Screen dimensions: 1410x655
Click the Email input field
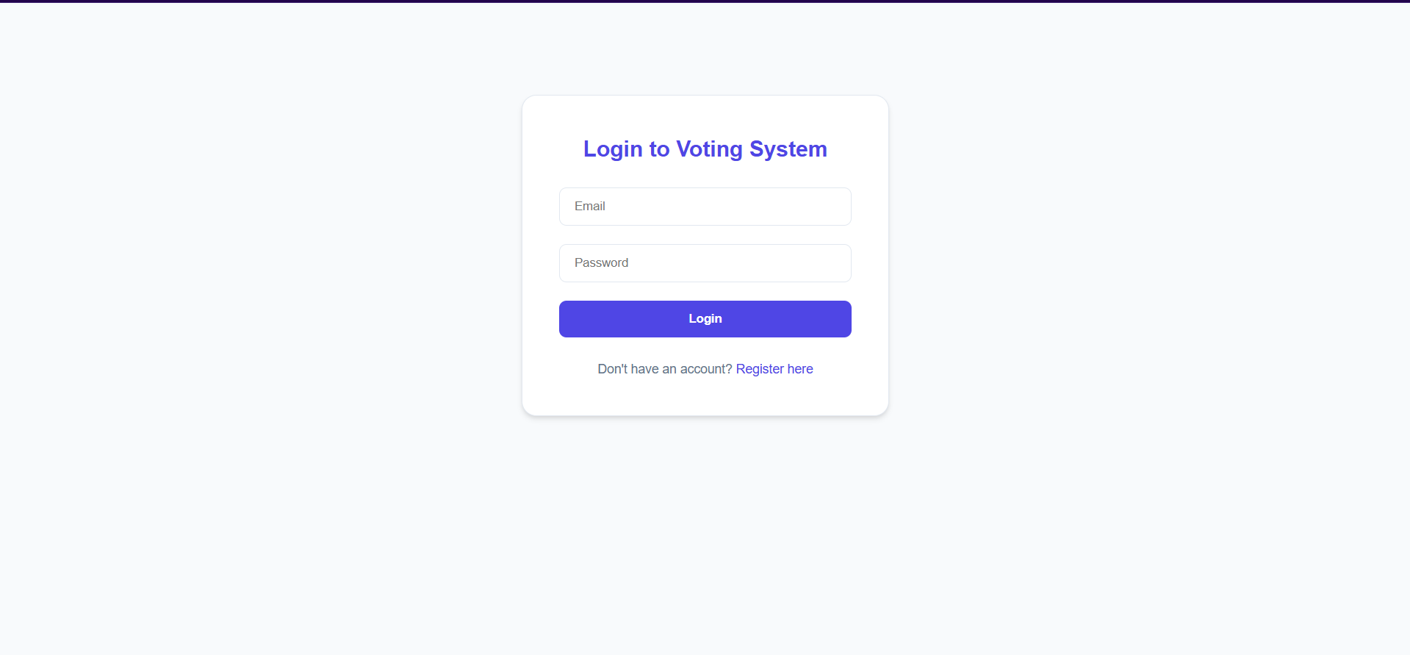point(705,207)
